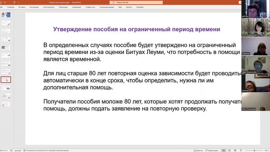Image resolution: width=270 pixels, height=152 pixels.
Task: Open the Рецензирование ribbon tab
Action: coord(107,7)
